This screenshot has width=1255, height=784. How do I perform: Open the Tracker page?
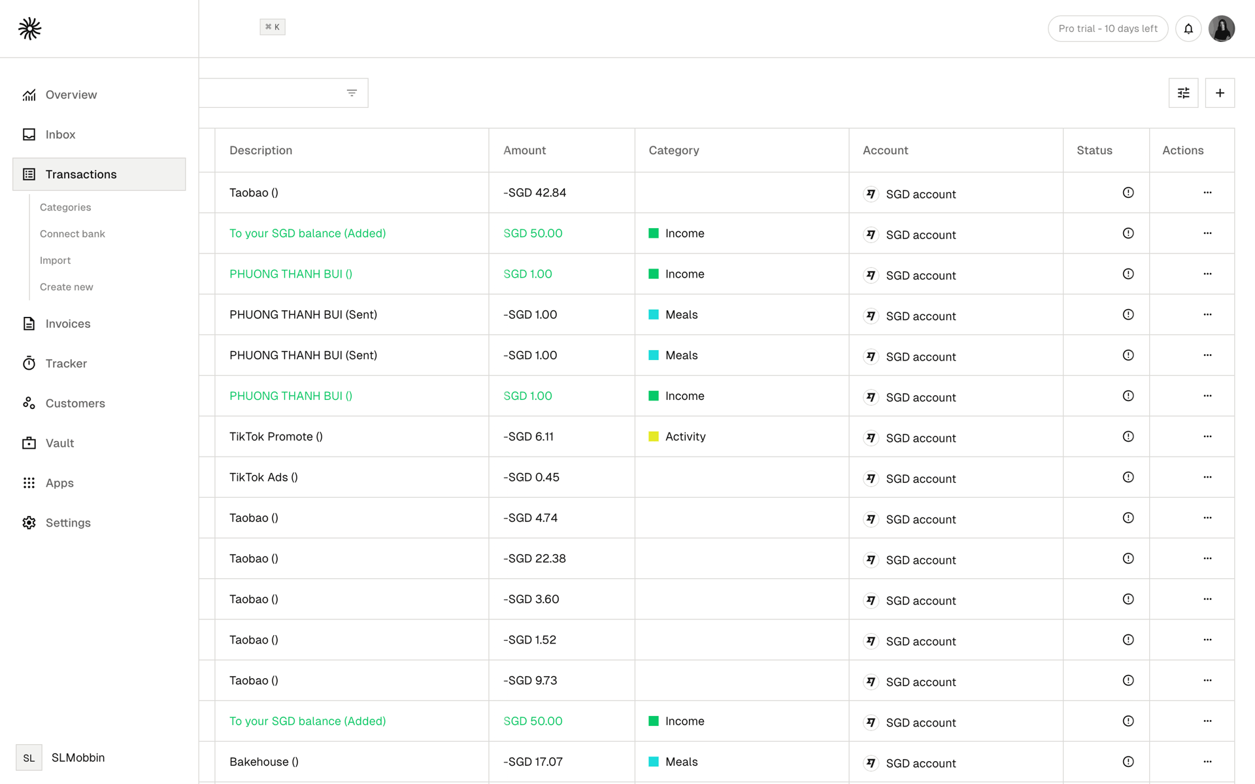66,364
